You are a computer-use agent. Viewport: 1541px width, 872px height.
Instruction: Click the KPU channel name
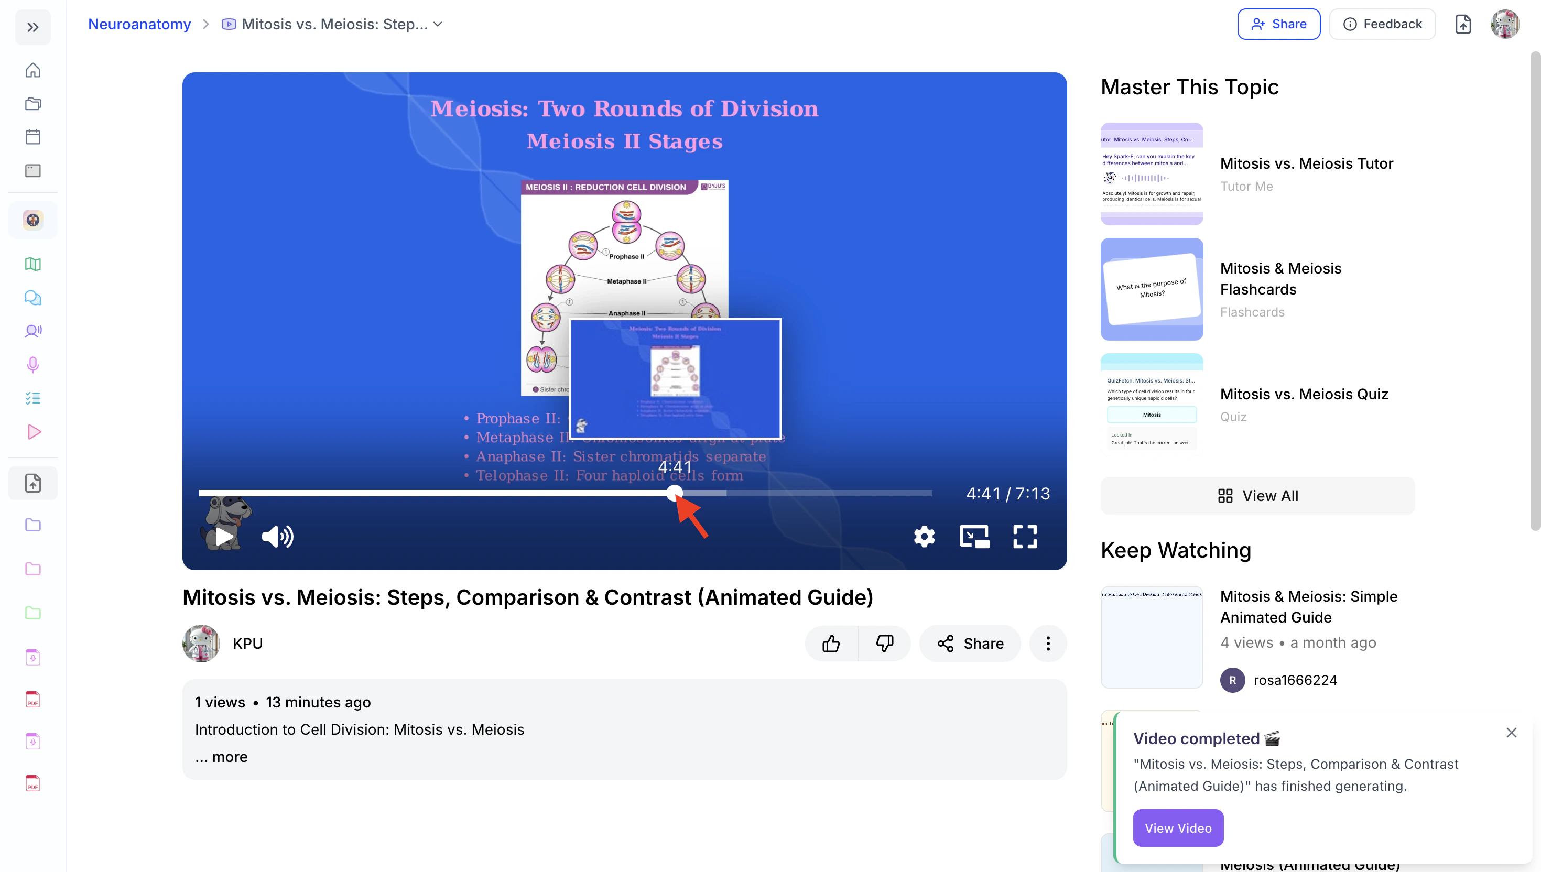click(x=247, y=643)
